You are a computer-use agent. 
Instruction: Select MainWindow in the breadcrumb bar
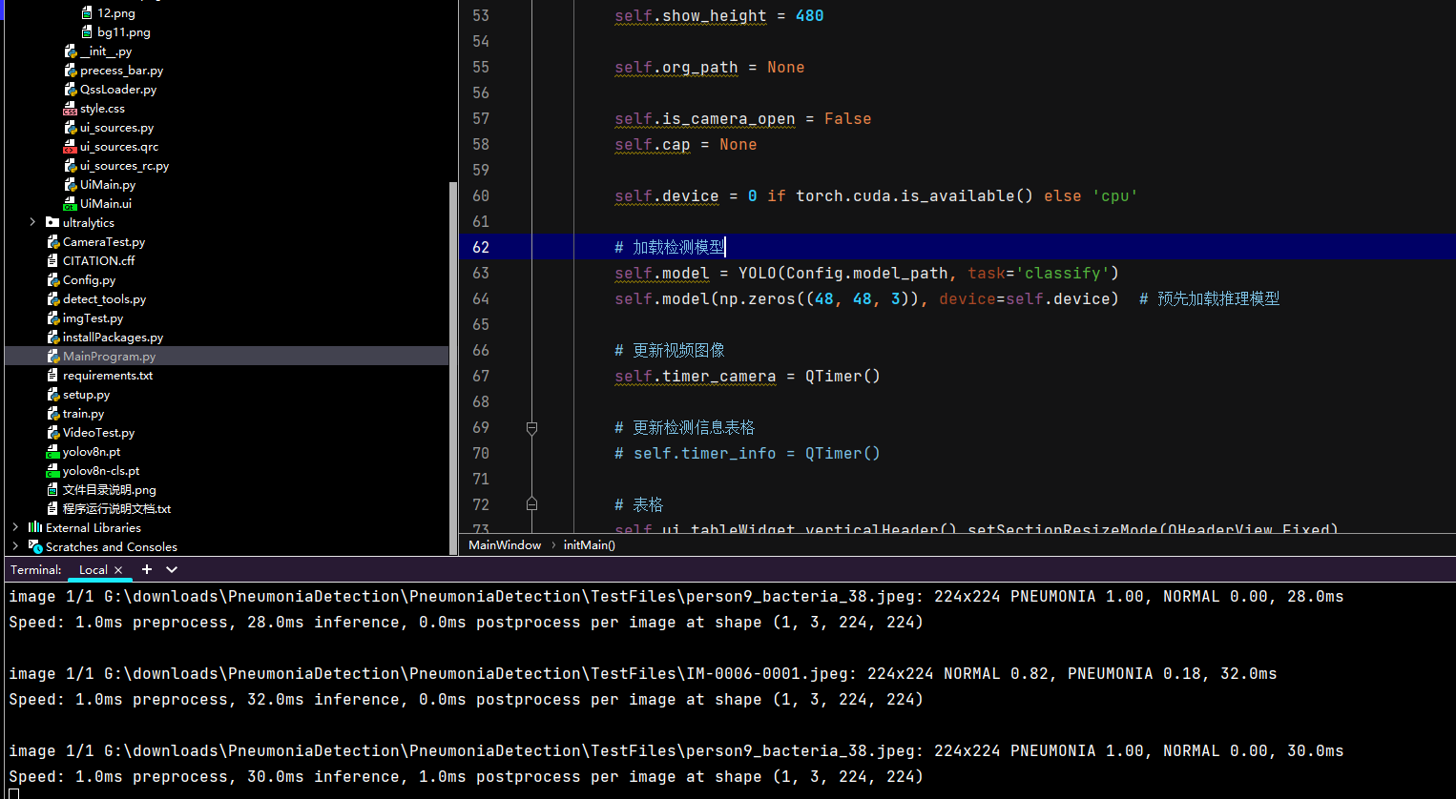[x=505, y=545]
